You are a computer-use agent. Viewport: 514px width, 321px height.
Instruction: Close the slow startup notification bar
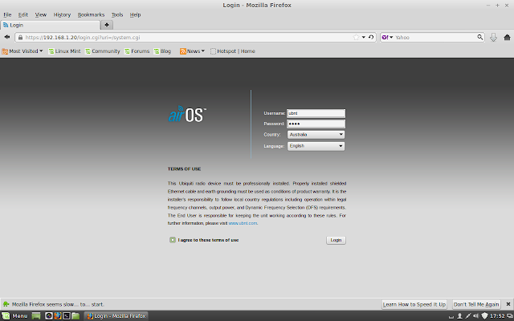(x=508, y=304)
